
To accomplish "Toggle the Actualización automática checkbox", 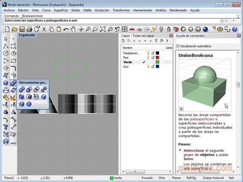I will tap(178, 46).
